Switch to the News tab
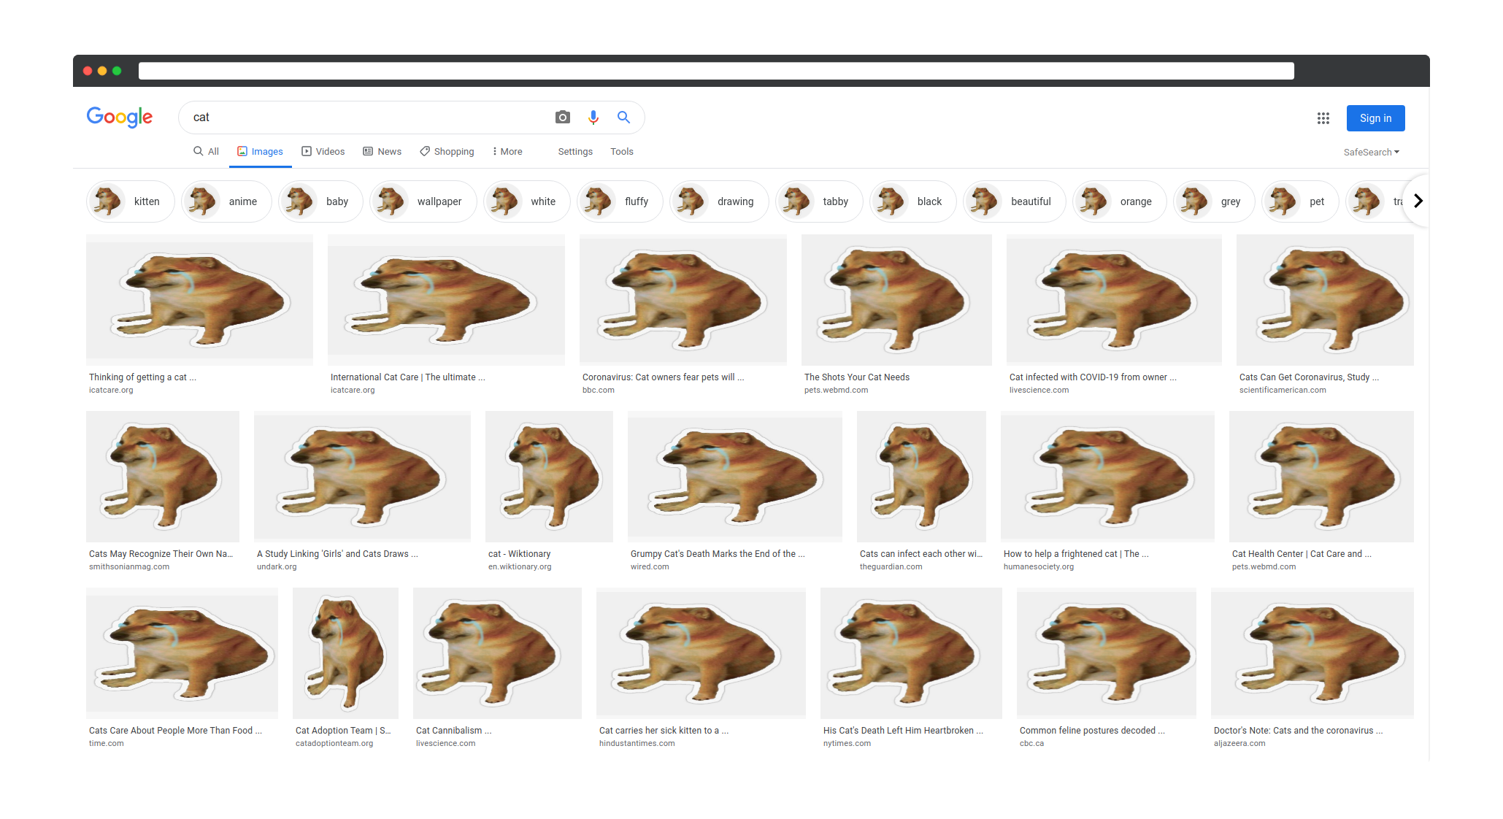 pyautogui.click(x=382, y=151)
